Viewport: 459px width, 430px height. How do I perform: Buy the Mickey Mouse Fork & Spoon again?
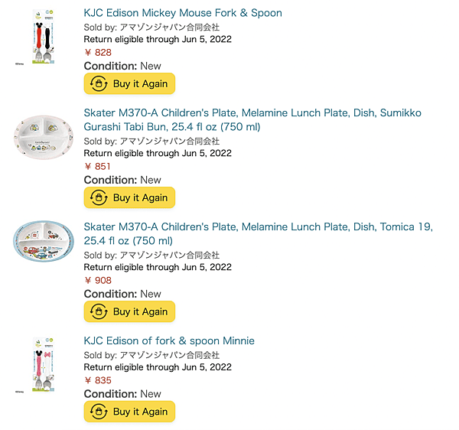point(129,83)
